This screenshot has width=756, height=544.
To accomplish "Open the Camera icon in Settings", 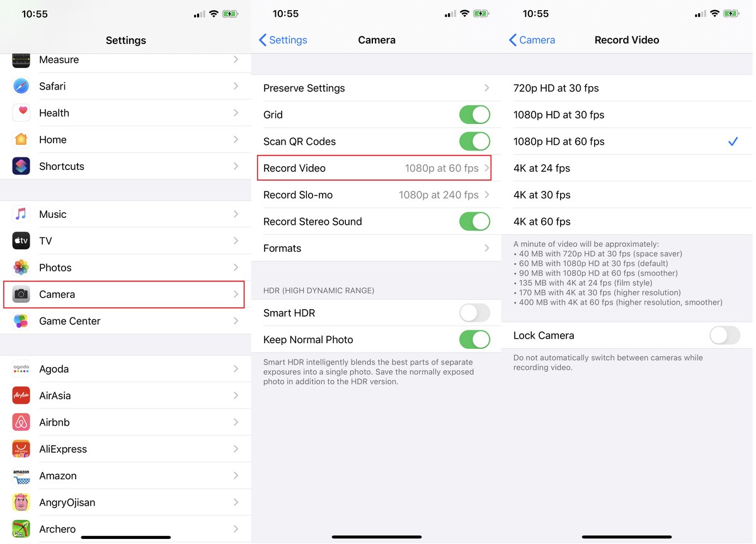I will tap(21, 294).
